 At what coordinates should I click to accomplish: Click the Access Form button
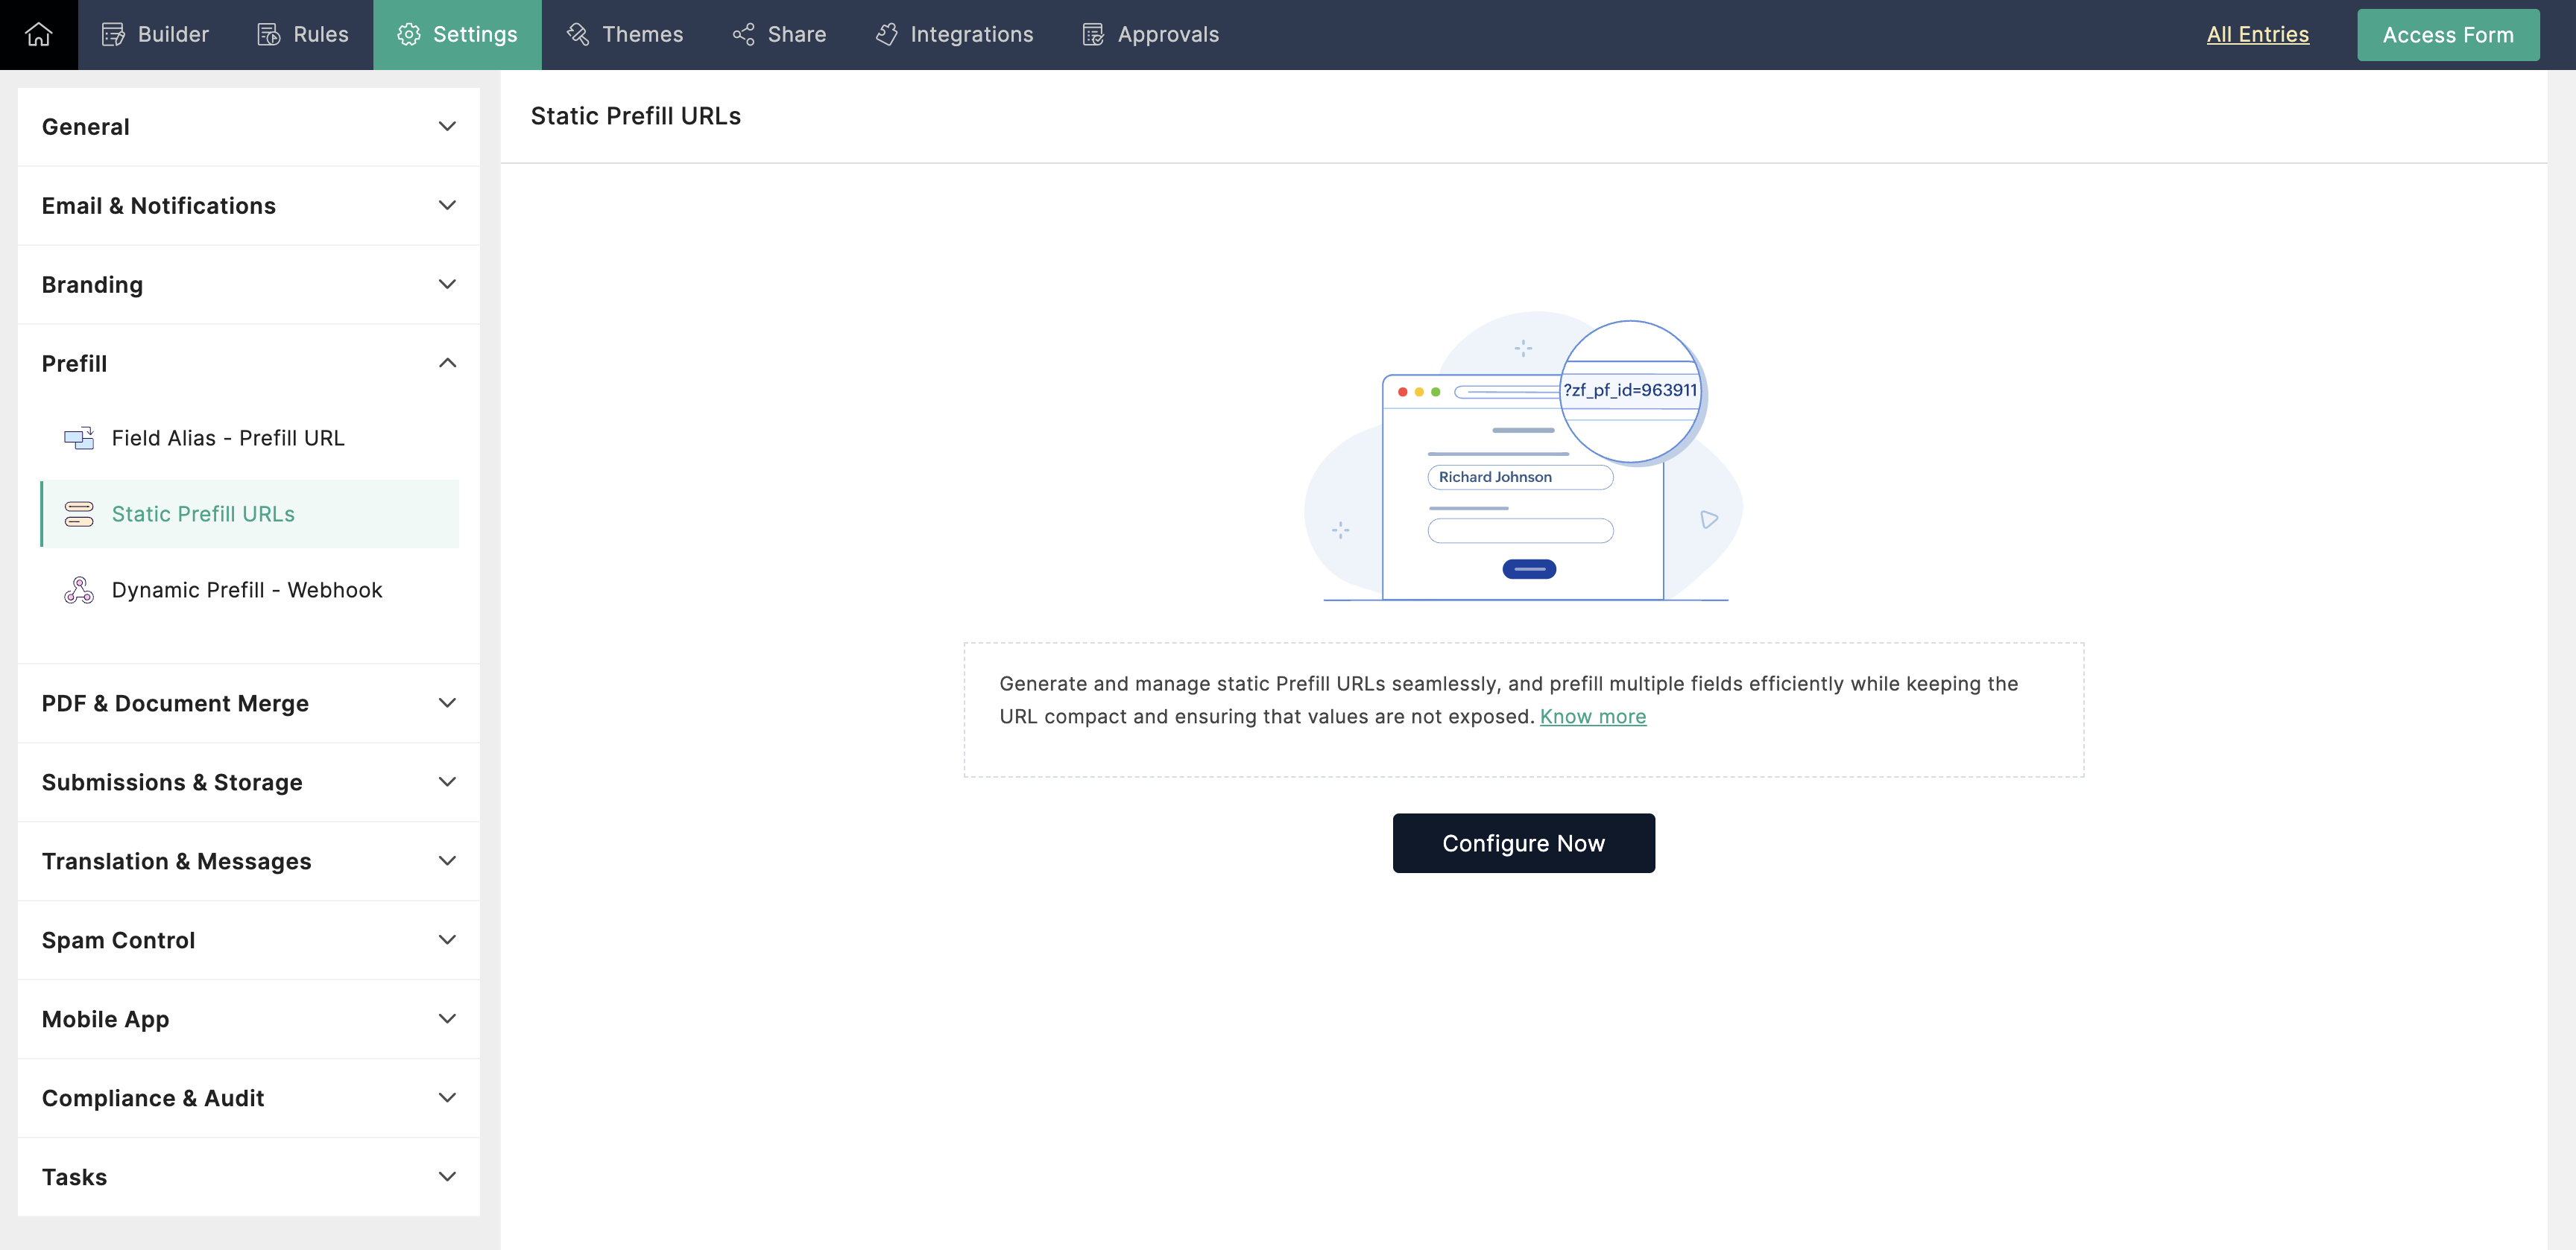[x=2447, y=35]
